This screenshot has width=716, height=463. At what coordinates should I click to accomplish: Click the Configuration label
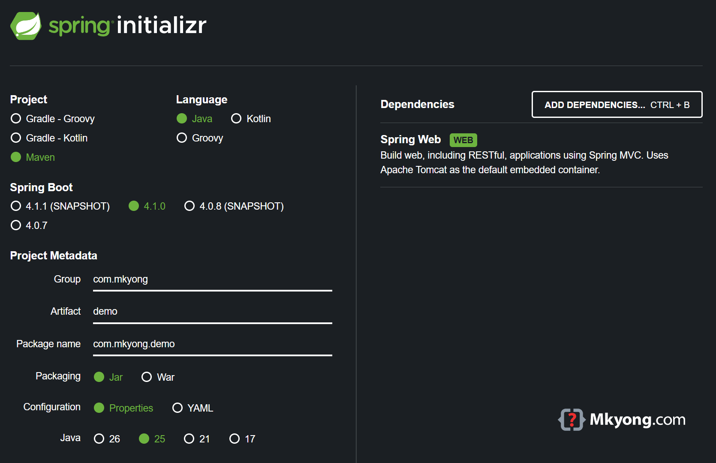(x=52, y=407)
